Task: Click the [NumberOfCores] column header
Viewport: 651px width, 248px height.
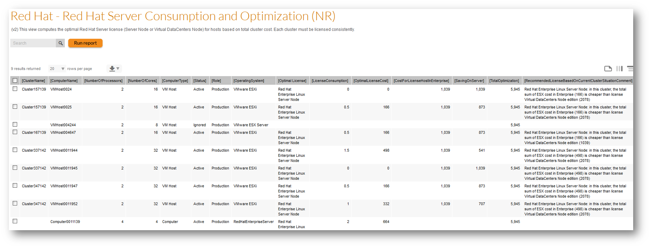Action: tap(142, 81)
